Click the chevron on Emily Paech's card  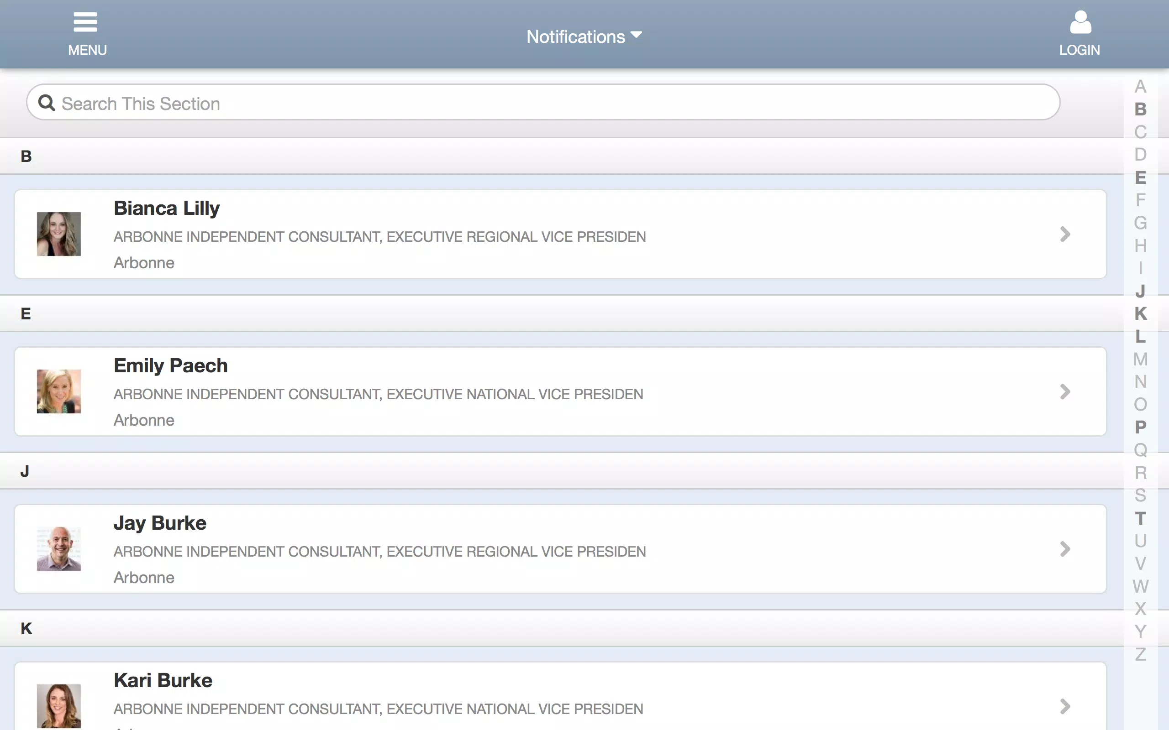pos(1065,391)
